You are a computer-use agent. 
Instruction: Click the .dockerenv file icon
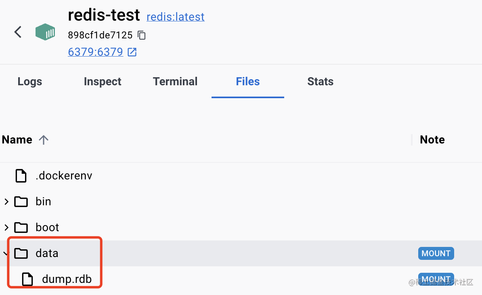coord(21,176)
